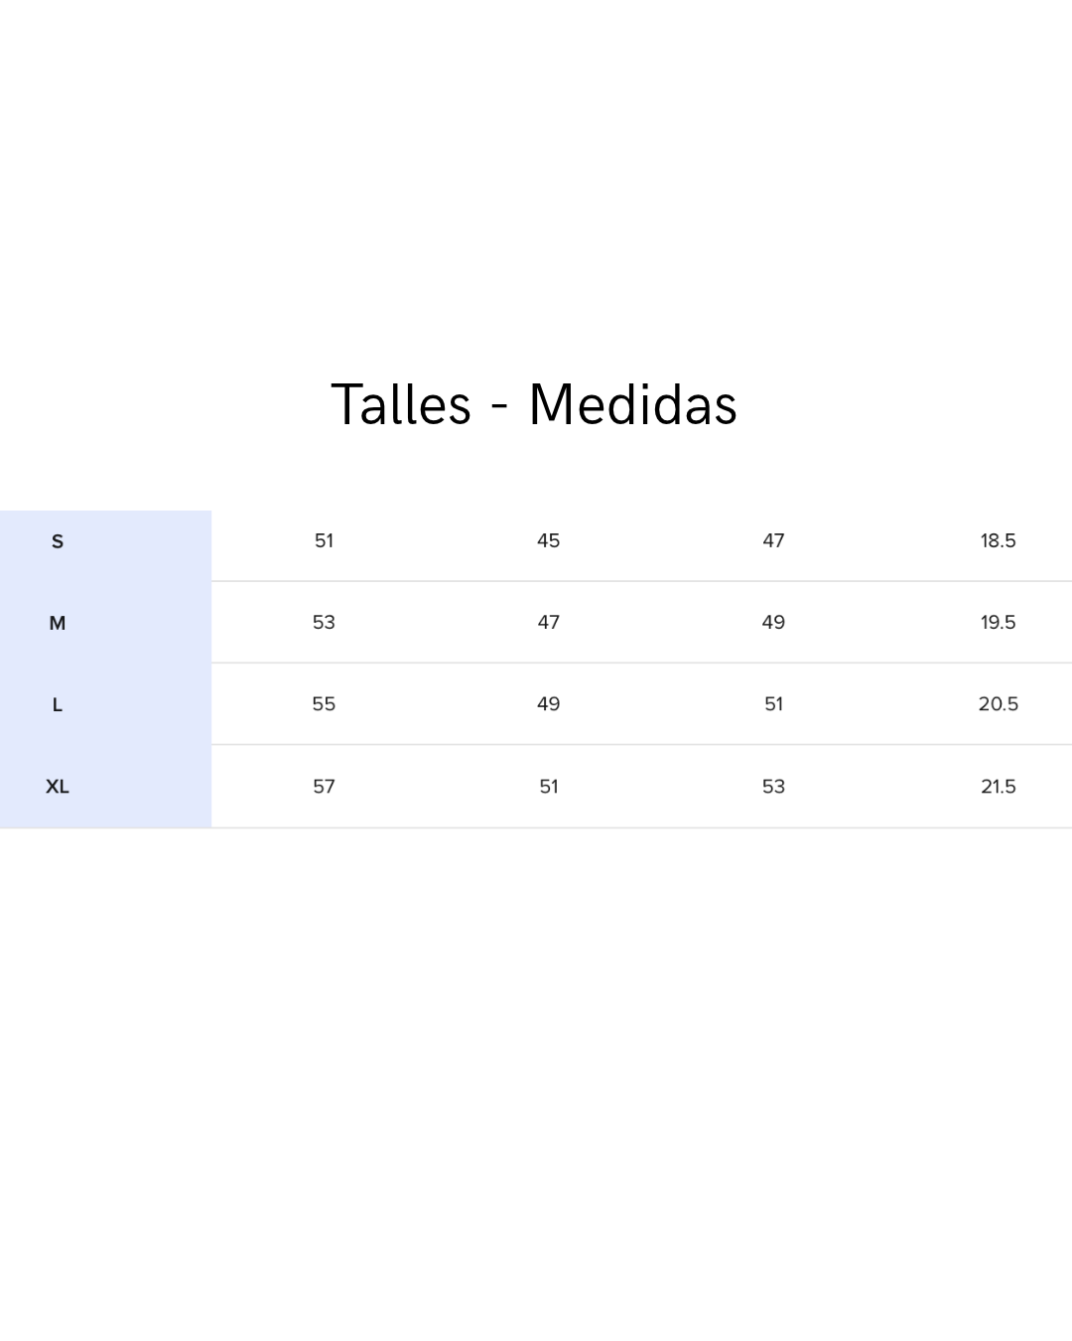Click the 49 value in M row third column
This screenshot has width=1072, height=1341.
pos(773,622)
